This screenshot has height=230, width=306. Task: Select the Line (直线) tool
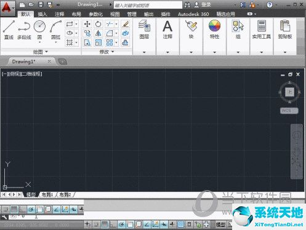click(x=9, y=30)
